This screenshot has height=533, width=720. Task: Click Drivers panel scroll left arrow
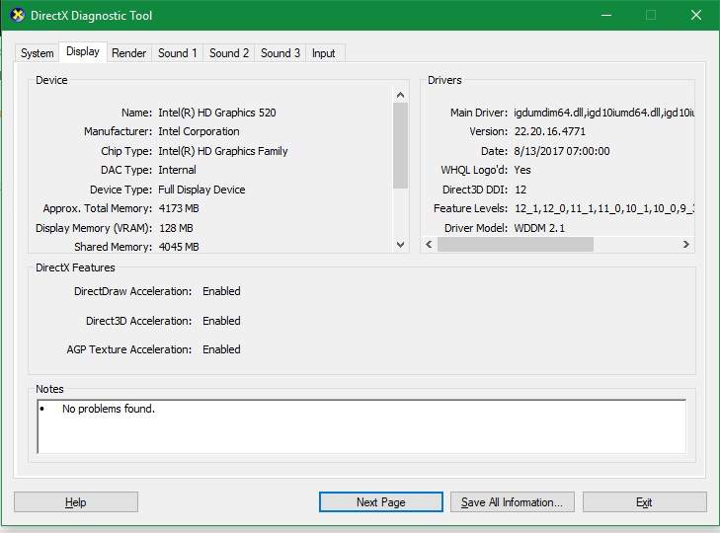[429, 244]
